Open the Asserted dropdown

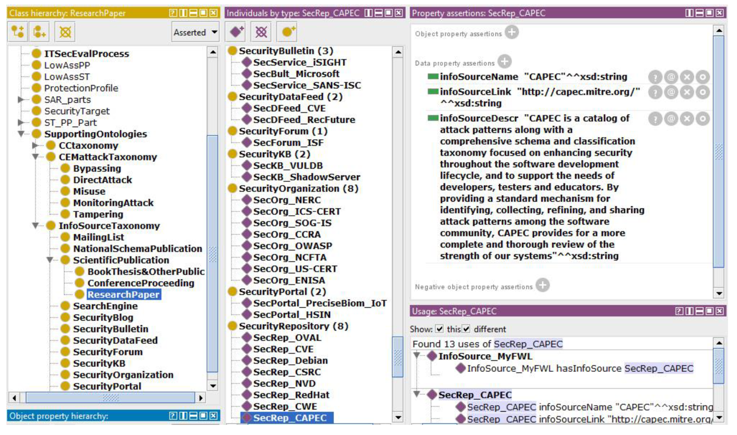[x=195, y=32]
